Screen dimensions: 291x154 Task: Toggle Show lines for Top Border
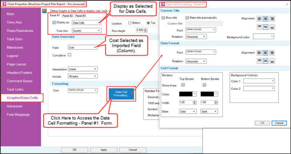coord(183,85)
